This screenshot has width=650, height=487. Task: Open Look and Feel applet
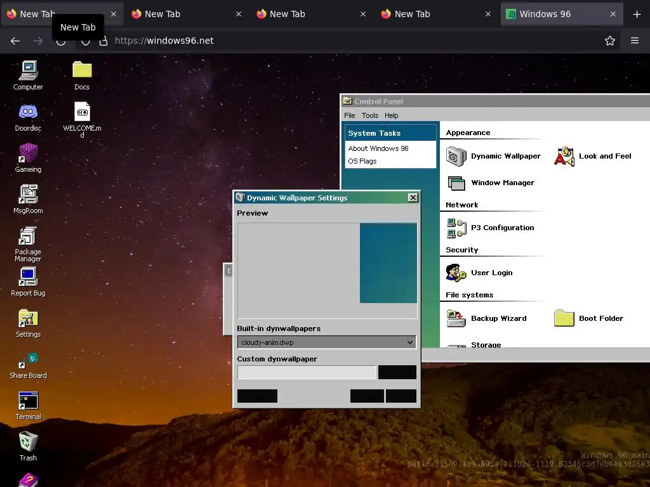(593, 157)
